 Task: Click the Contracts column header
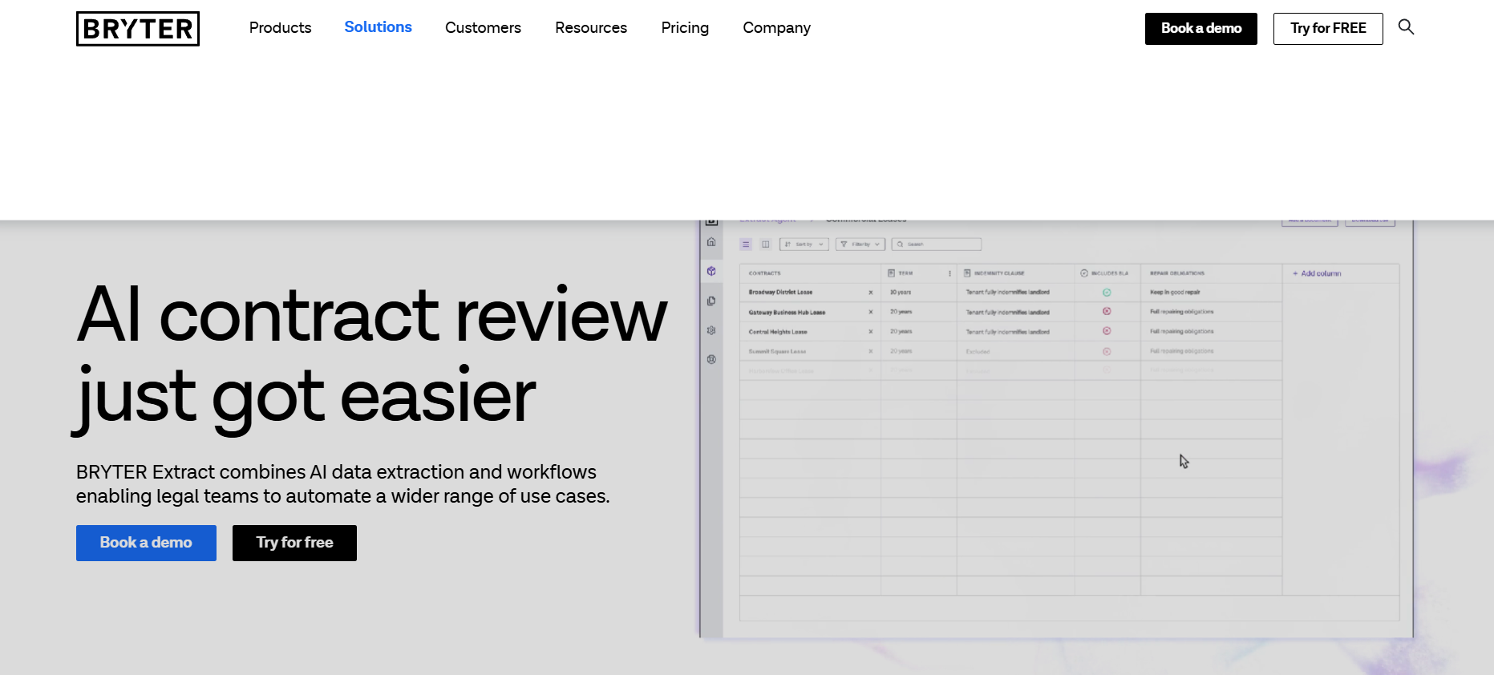[x=764, y=273]
